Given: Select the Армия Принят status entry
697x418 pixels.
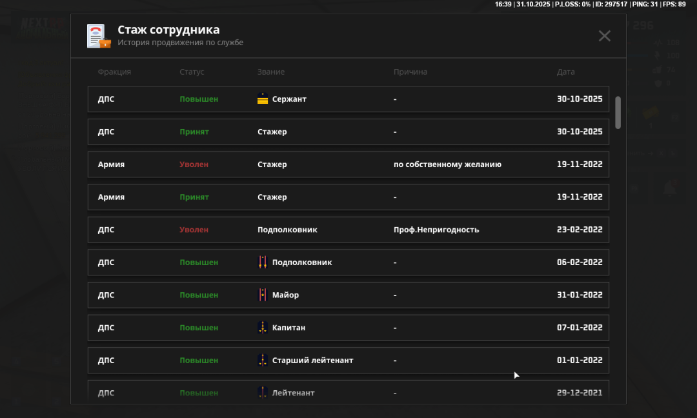Looking at the screenshot, I should tap(194, 197).
